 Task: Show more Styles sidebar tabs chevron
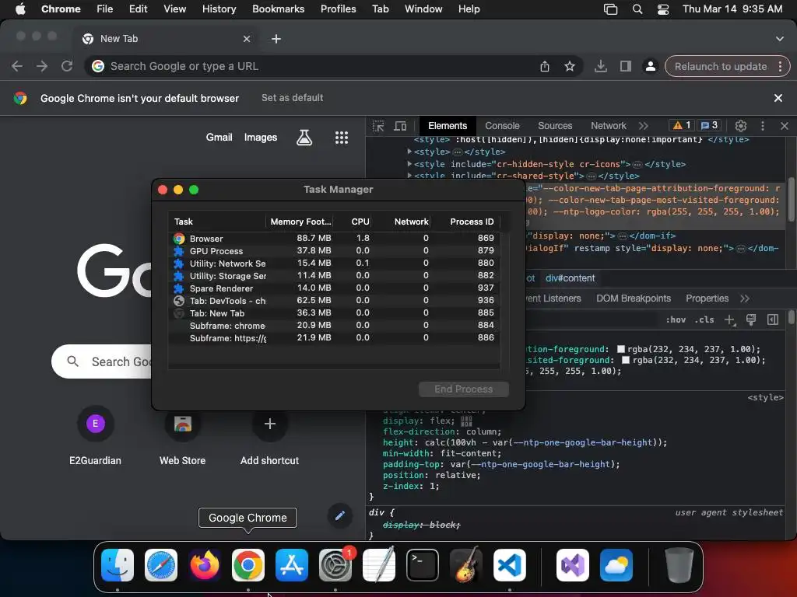pyautogui.click(x=745, y=298)
